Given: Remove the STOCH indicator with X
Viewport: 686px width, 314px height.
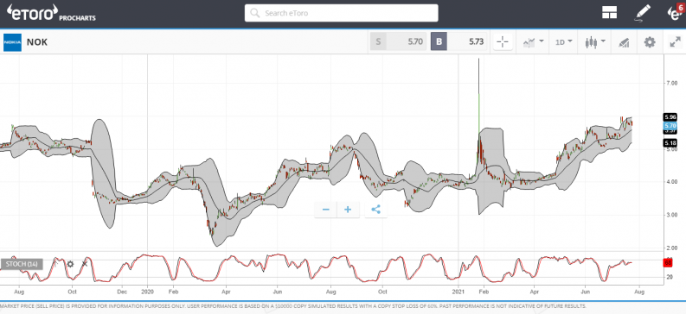Looking at the screenshot, I should [x=85, y=264].
